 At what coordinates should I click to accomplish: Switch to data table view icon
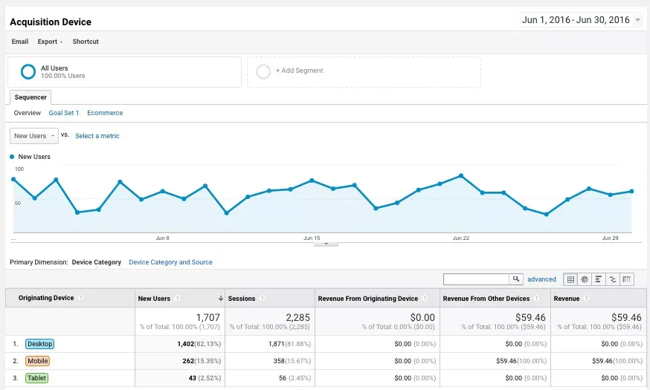(x=570, y=279)
